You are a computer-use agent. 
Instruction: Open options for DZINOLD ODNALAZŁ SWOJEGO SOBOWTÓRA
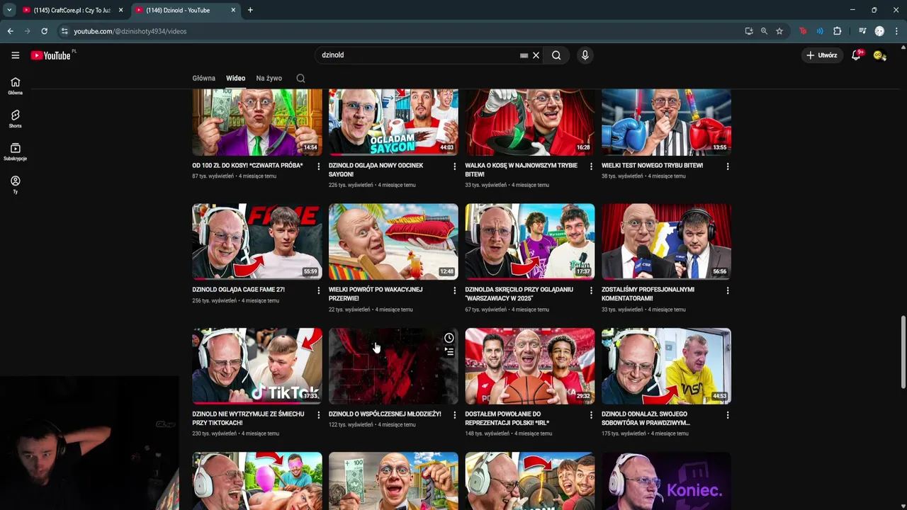click(x=727, y=415)
